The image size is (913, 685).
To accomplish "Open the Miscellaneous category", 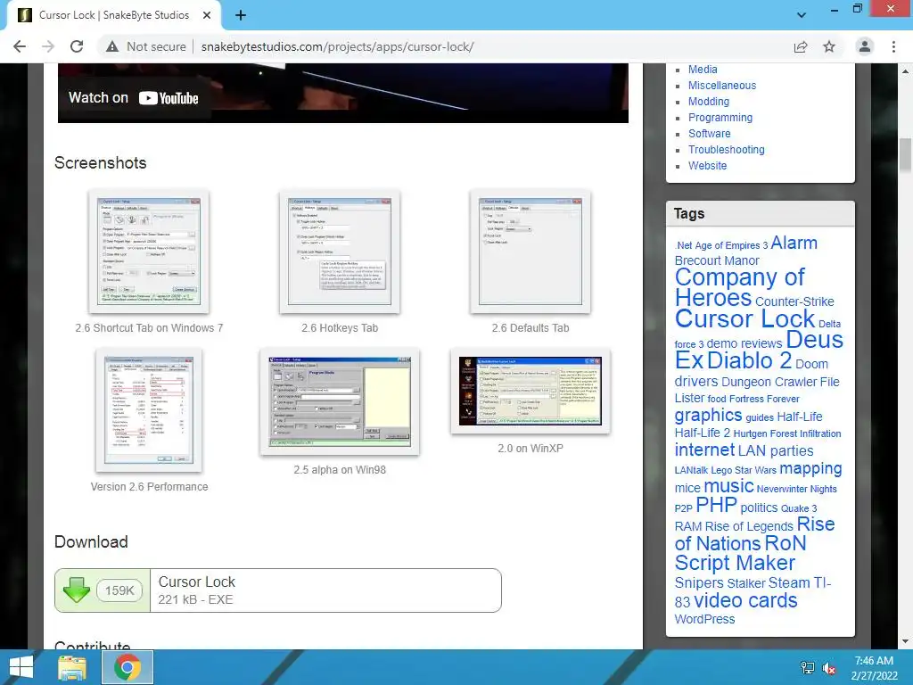I will click(722, 85).
